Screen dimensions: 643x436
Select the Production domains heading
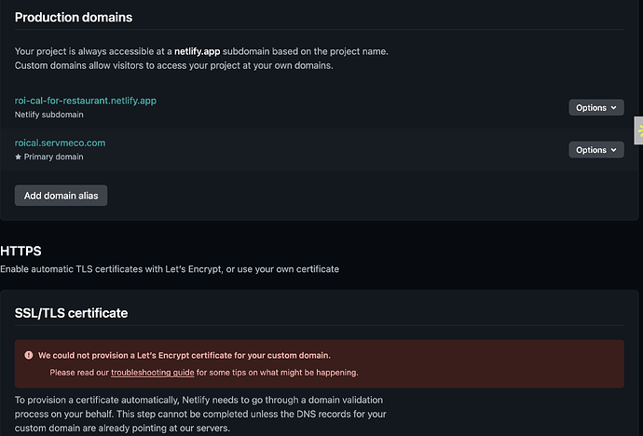point(74,17)
